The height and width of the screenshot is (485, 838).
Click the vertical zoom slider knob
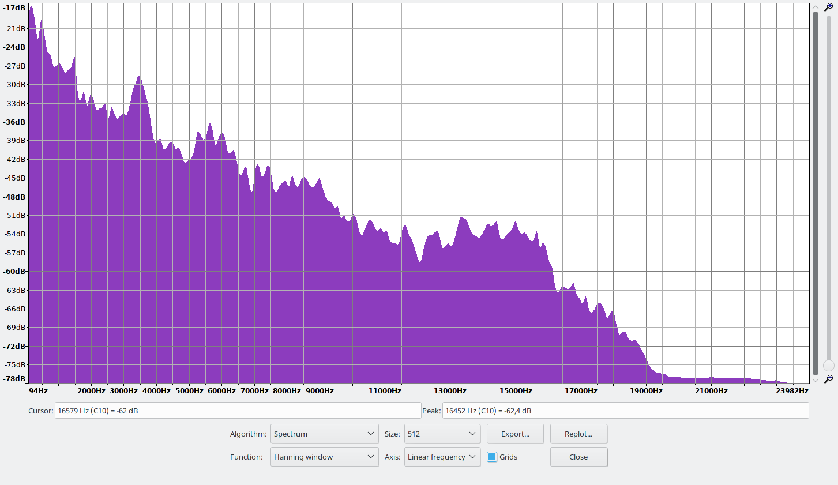[x=829, y=366]
